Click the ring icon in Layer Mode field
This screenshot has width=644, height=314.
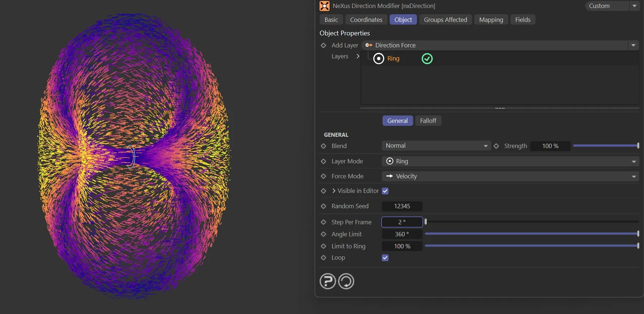pos(390,161)
